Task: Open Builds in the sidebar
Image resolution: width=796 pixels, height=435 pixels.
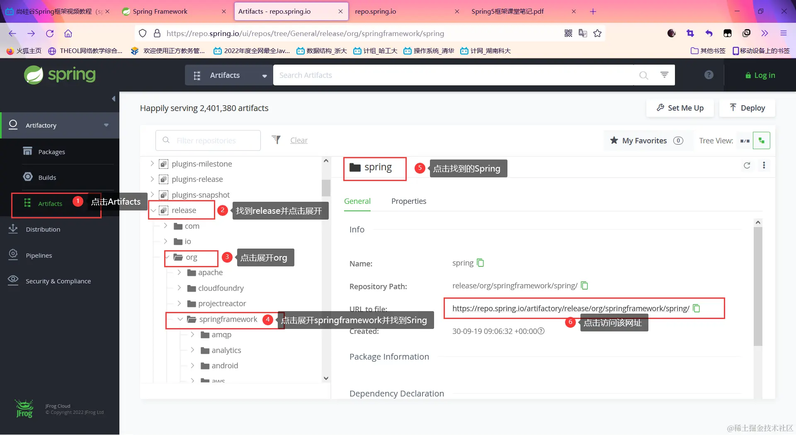Action: click(47, 177)
